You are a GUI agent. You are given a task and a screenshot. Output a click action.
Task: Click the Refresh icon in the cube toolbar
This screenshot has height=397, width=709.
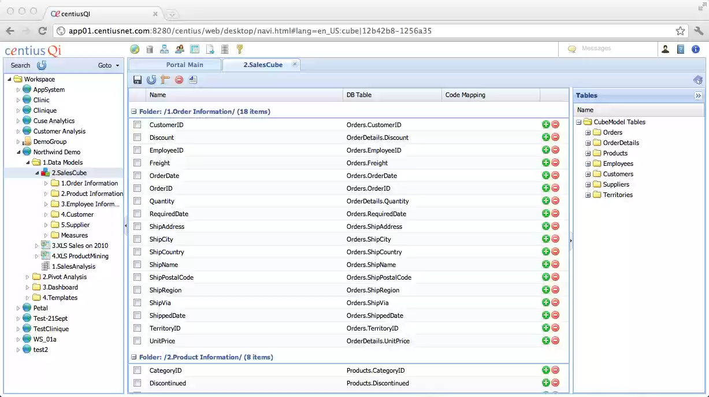point(150,80)
